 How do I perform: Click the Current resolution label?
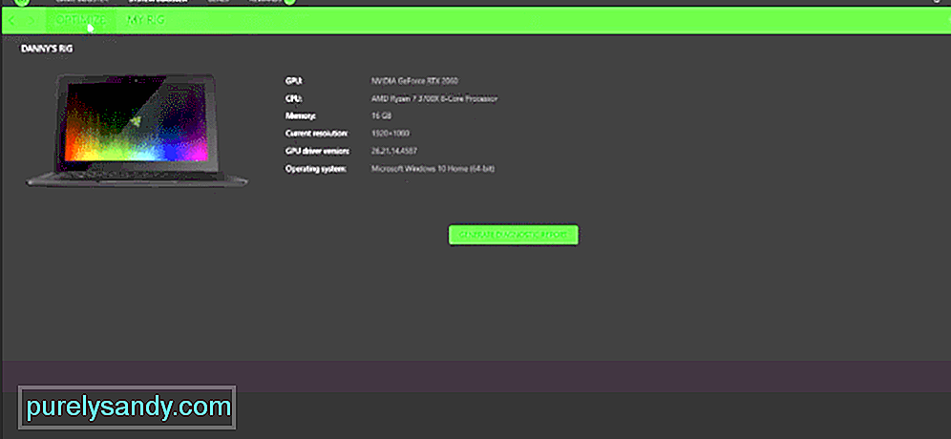click(x=317, y=134)
